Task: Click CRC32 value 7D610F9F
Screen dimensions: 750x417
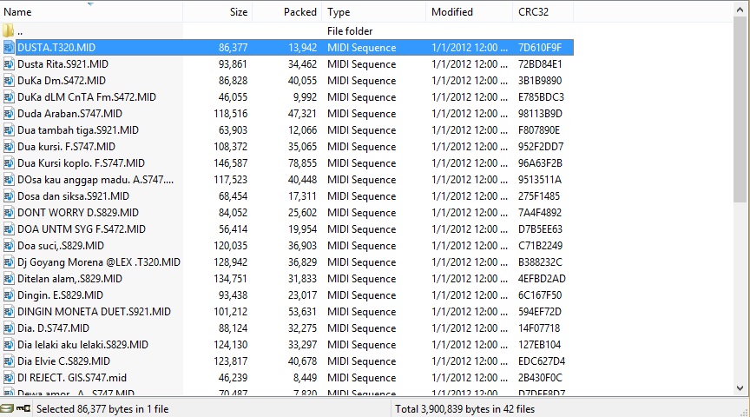Action: [540, 48]
